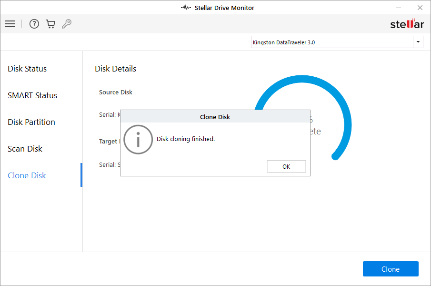This screenshot has height=286, width=431.
Task: Minimize the Stellar Drive Monitor window
Action: coord(399,8)
